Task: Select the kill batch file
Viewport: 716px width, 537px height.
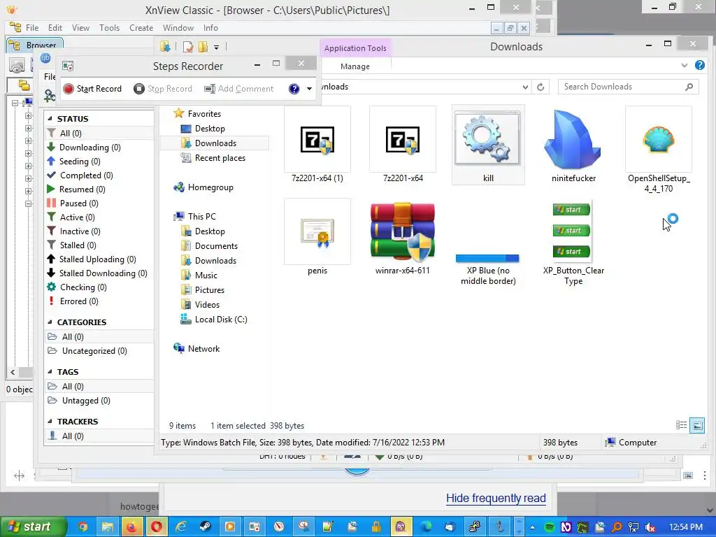Action: click(x=488, y=145)
